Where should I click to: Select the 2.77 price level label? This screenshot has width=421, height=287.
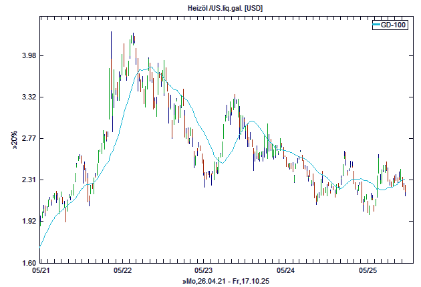point(26,139)
